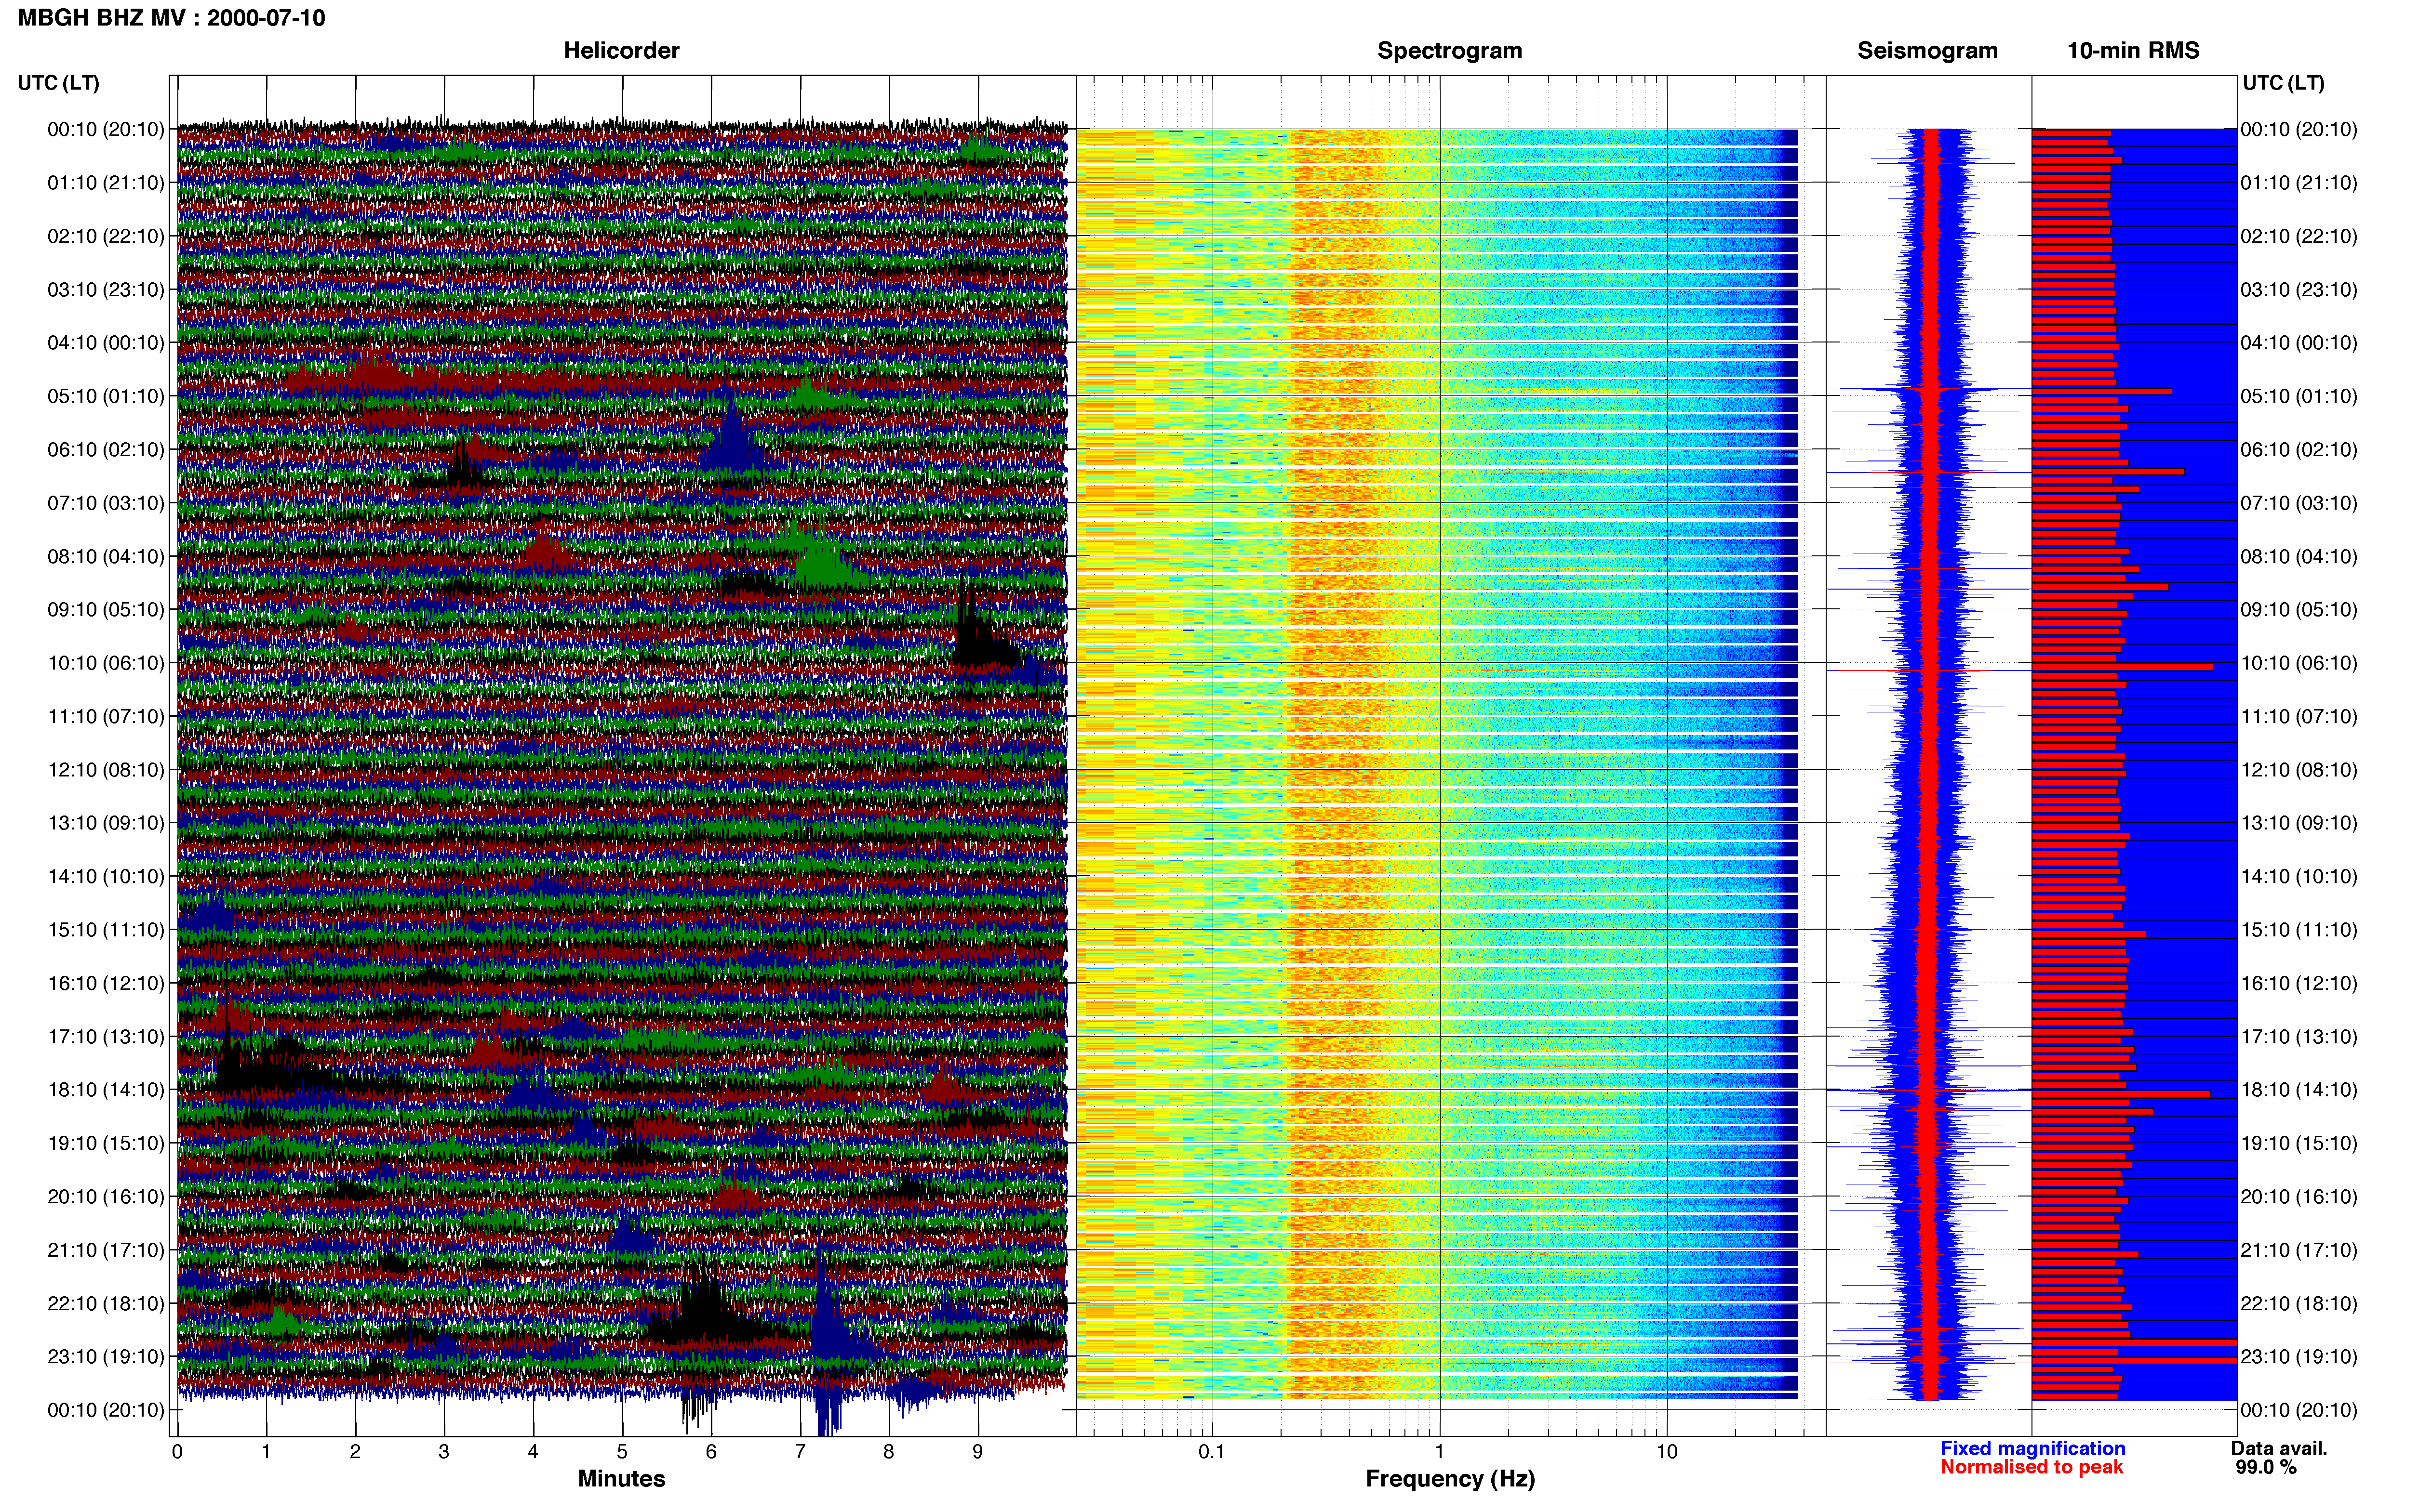Click Helicorder-side time label "08:10 (04:10)"
The image size is (2419, 1512).
(106, 556)
